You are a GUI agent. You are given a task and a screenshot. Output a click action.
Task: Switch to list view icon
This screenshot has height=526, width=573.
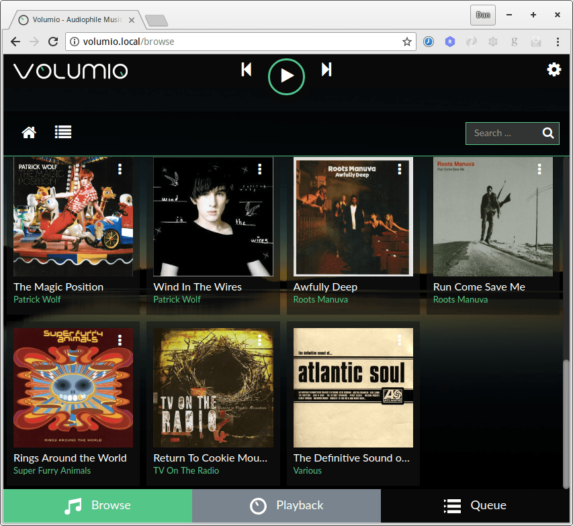(x=63, y=133)
